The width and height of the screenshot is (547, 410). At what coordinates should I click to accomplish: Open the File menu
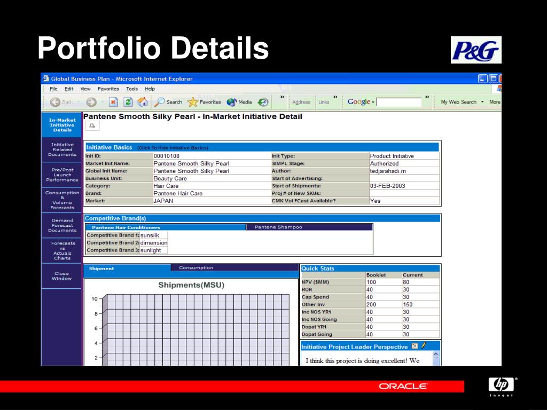click(53, 89)
